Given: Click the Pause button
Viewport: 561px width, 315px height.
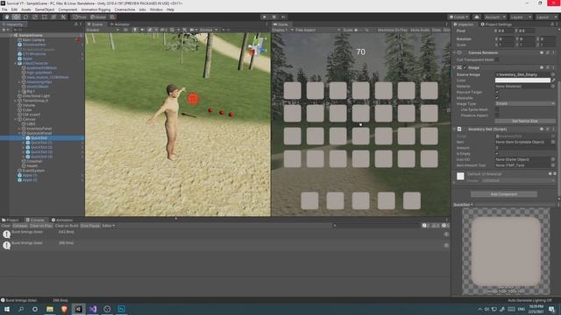Looking at the screenshot, I should pyautogui.click(x=274, y=17).
